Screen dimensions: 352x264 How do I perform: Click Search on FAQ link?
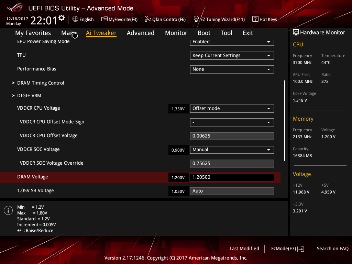332,249
